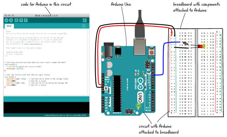Open a sketch using the up-arrow Open icon
227x137 pixels.
click(x=21, y=20)
